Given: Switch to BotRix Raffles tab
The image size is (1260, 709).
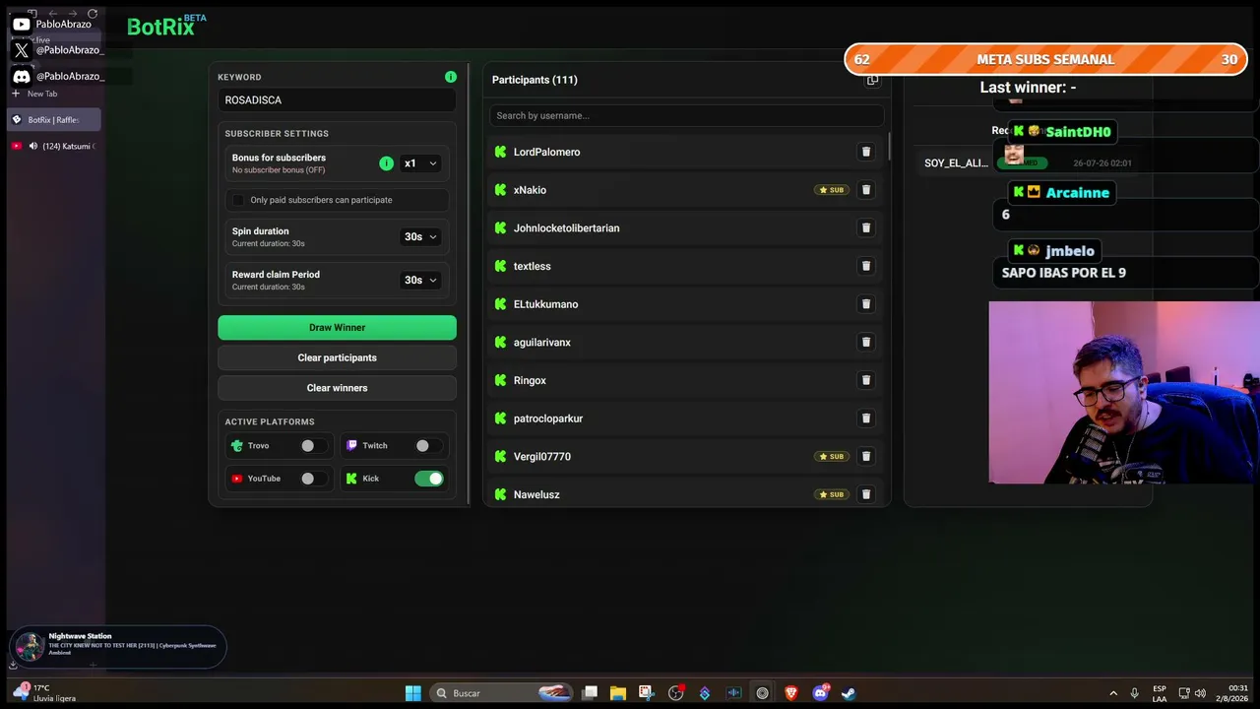Looking at the screenshot, I should 54,120.
